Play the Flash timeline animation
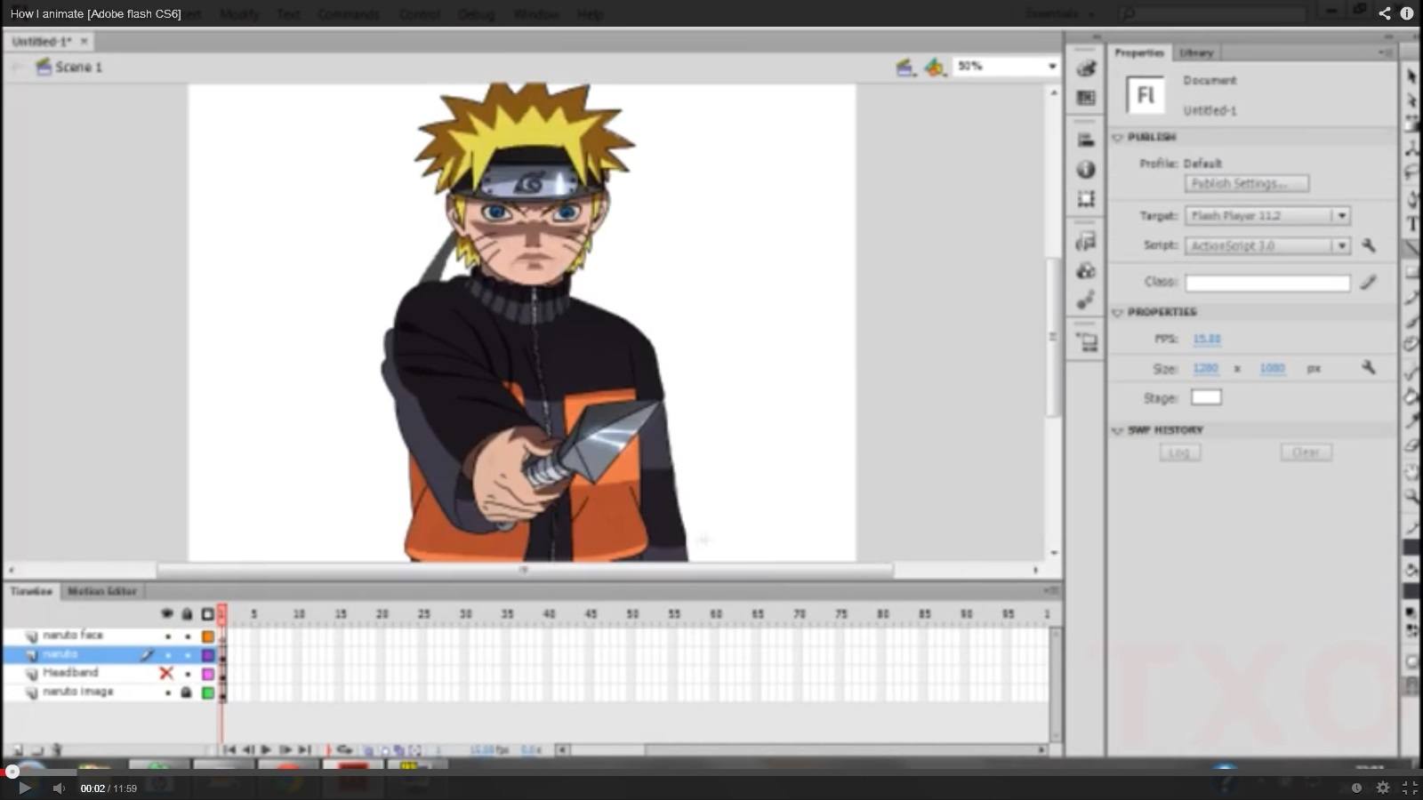 (266, 750)
